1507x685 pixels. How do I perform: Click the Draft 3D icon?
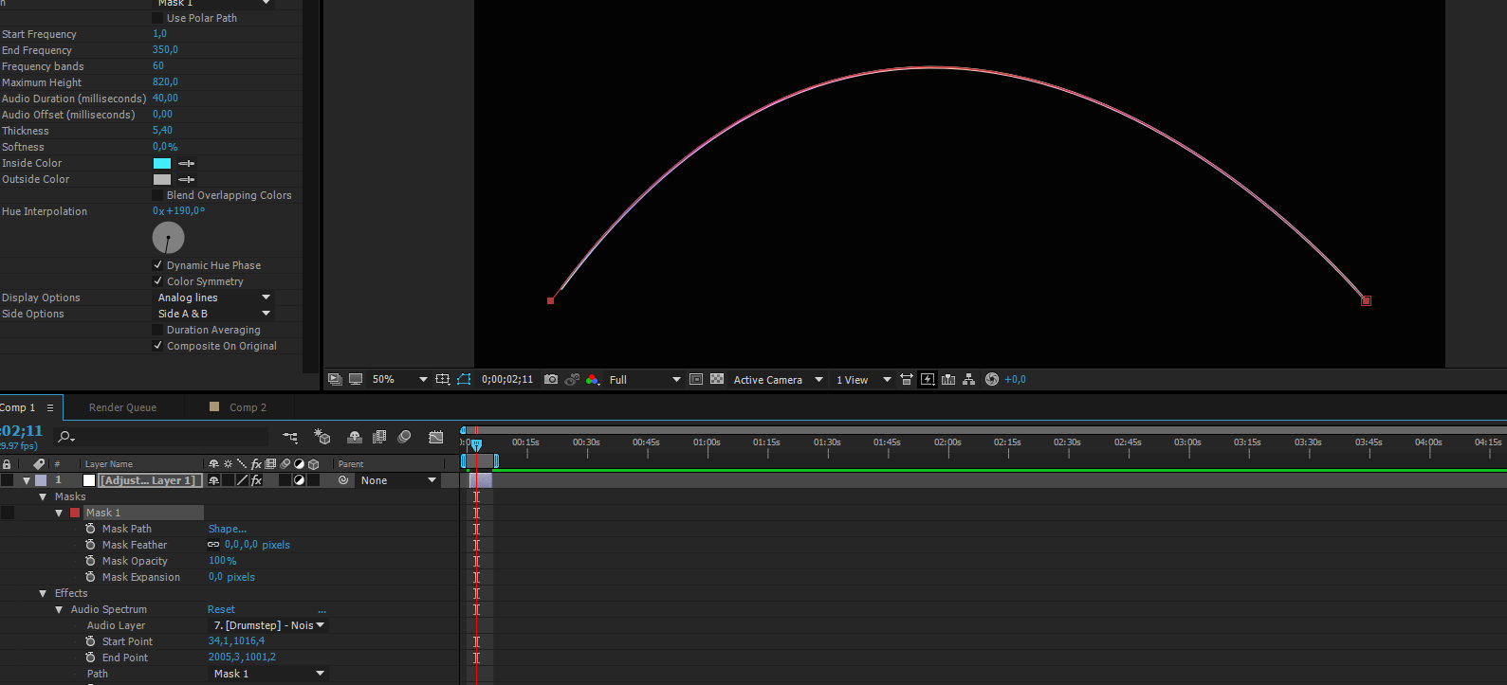pyautogui.click(x=322, y=437)
